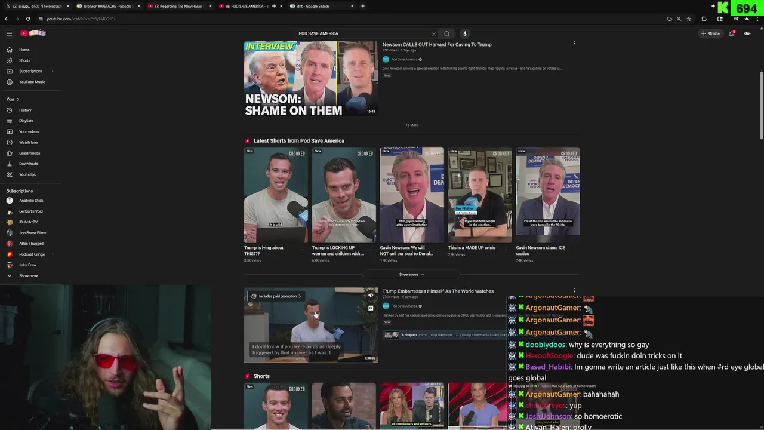Open options for 'Gavin Newsom slams ICE tactics'

(x=575, y=250)
